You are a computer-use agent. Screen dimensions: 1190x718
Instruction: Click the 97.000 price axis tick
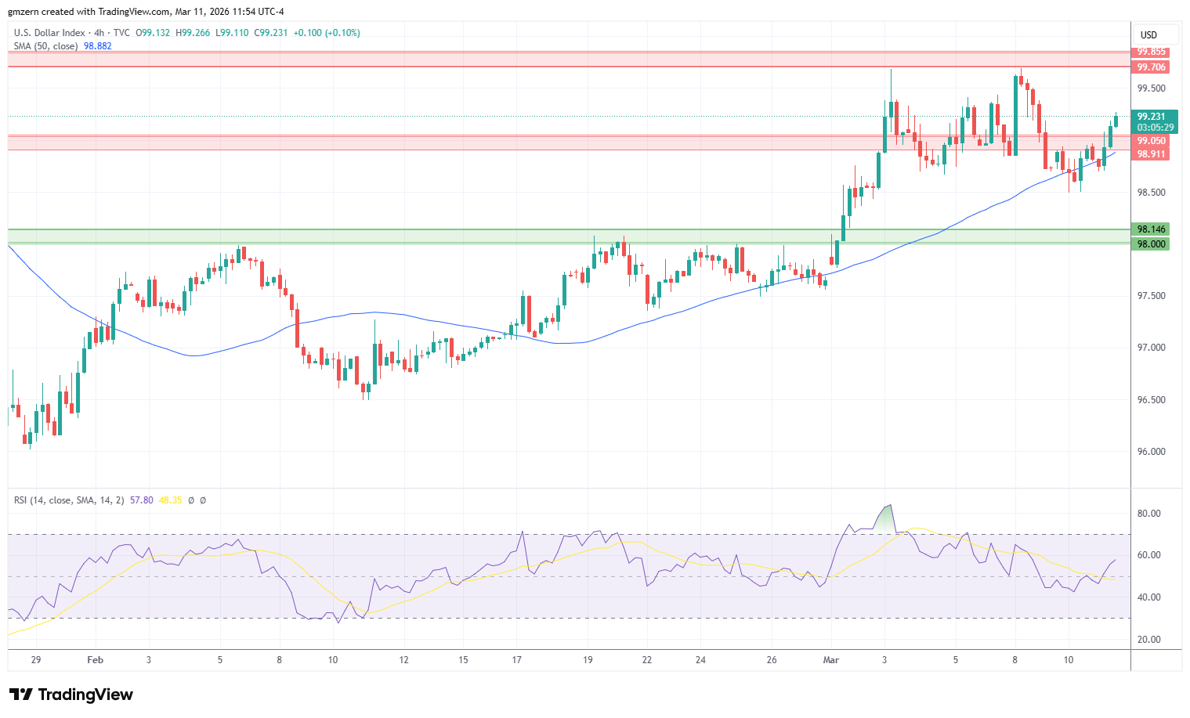pos(1152,348)
